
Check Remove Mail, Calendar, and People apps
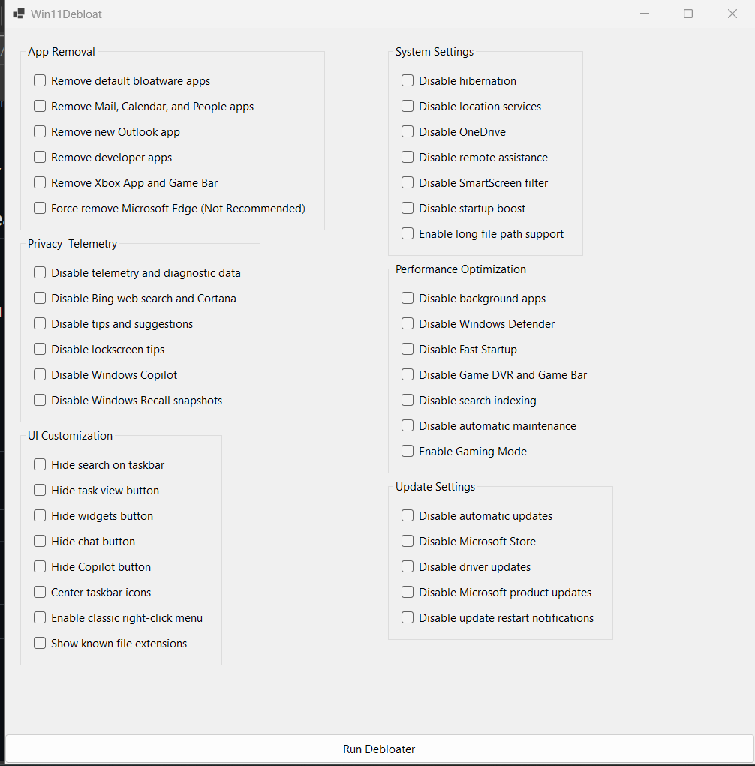point(39,106)
